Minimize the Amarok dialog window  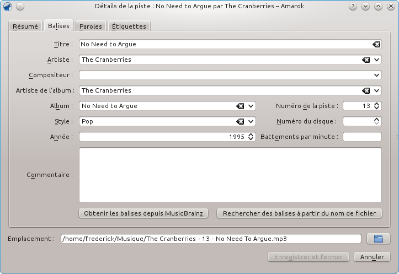pos(365,7)
